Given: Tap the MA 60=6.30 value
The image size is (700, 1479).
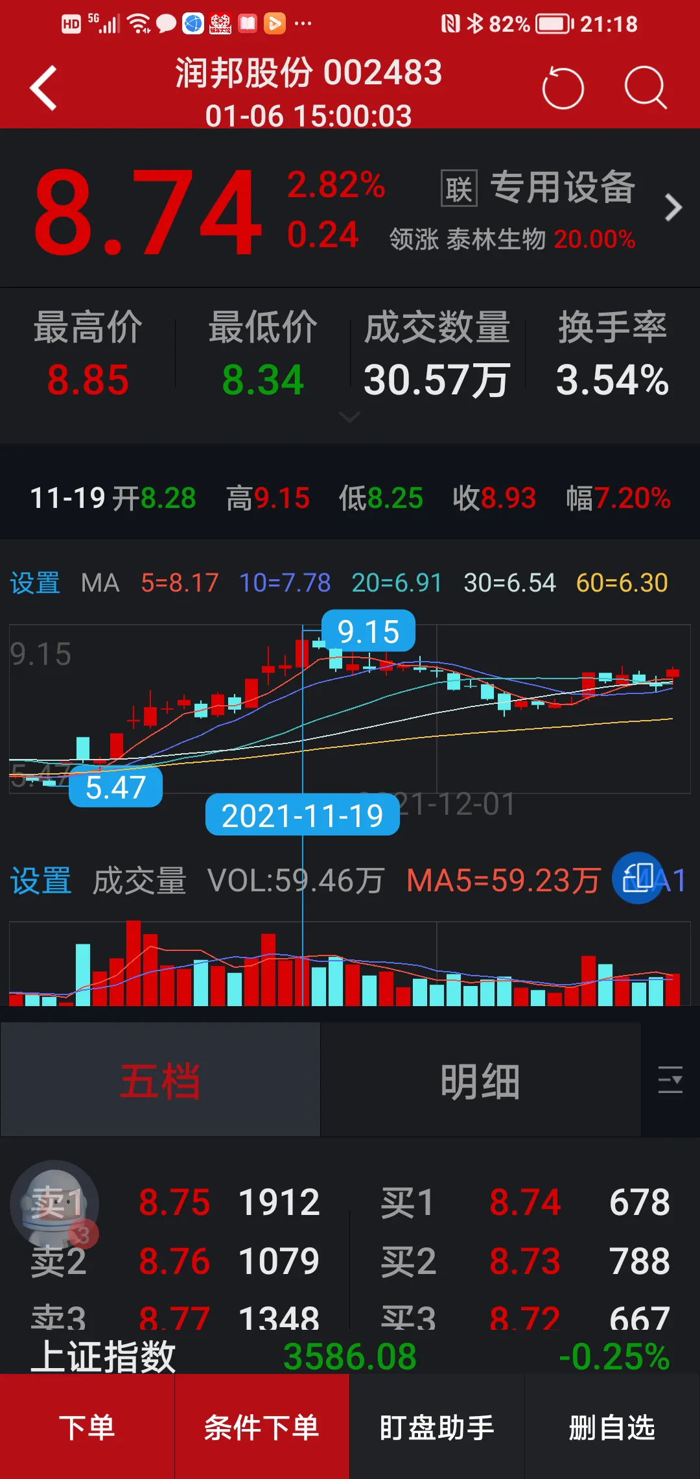Looking at the screenshot, I should (x=622, y=583).
